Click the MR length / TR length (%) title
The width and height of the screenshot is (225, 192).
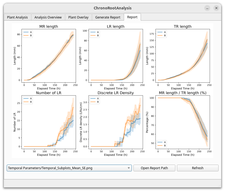[183, 93]
